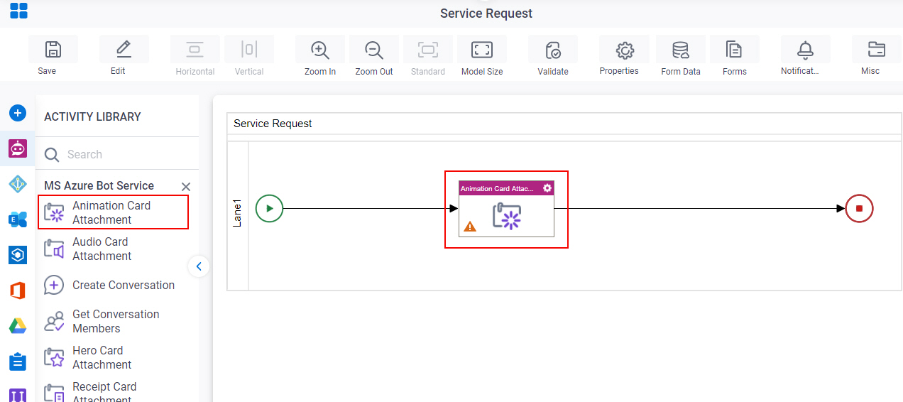
Task: Click the Save toolbar button
Action: click(x=53, y=49)
